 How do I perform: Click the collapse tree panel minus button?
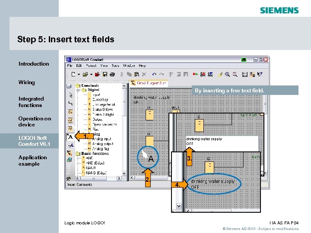[x=69, y=86]
